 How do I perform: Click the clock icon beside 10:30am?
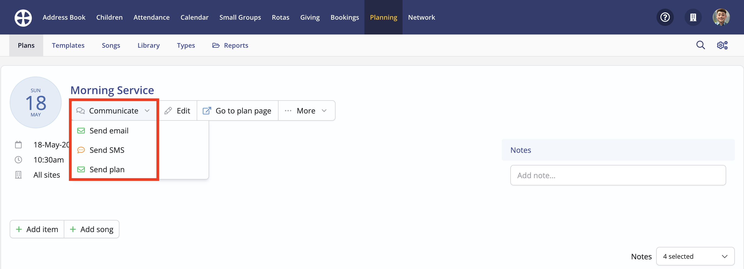point(18,160)
